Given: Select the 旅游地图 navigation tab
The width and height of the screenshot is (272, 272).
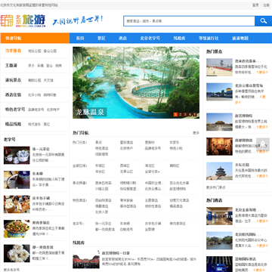Looking at the screenshot, I should point(240,39).
